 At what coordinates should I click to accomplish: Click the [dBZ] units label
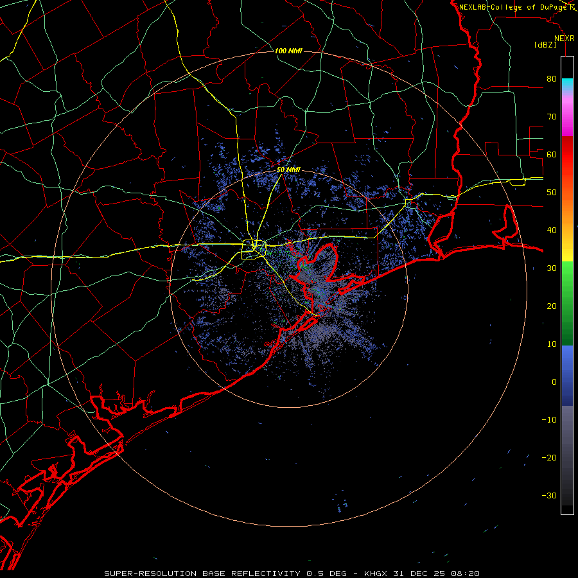coord(545,45)
